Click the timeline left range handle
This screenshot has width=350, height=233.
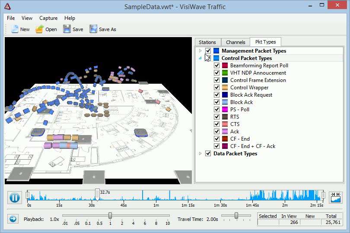(x=27, y=195)
